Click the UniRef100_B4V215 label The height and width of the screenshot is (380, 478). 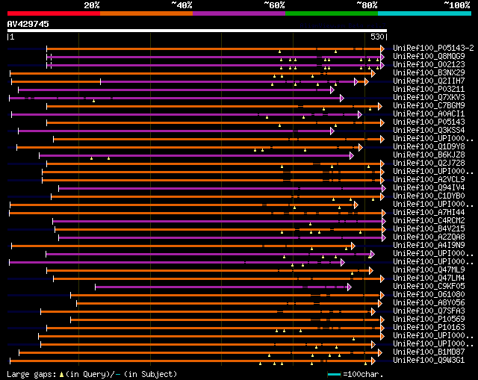[x=429, y=229]
